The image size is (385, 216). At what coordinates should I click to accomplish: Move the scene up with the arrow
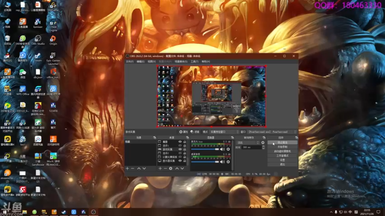coord(139,168)
